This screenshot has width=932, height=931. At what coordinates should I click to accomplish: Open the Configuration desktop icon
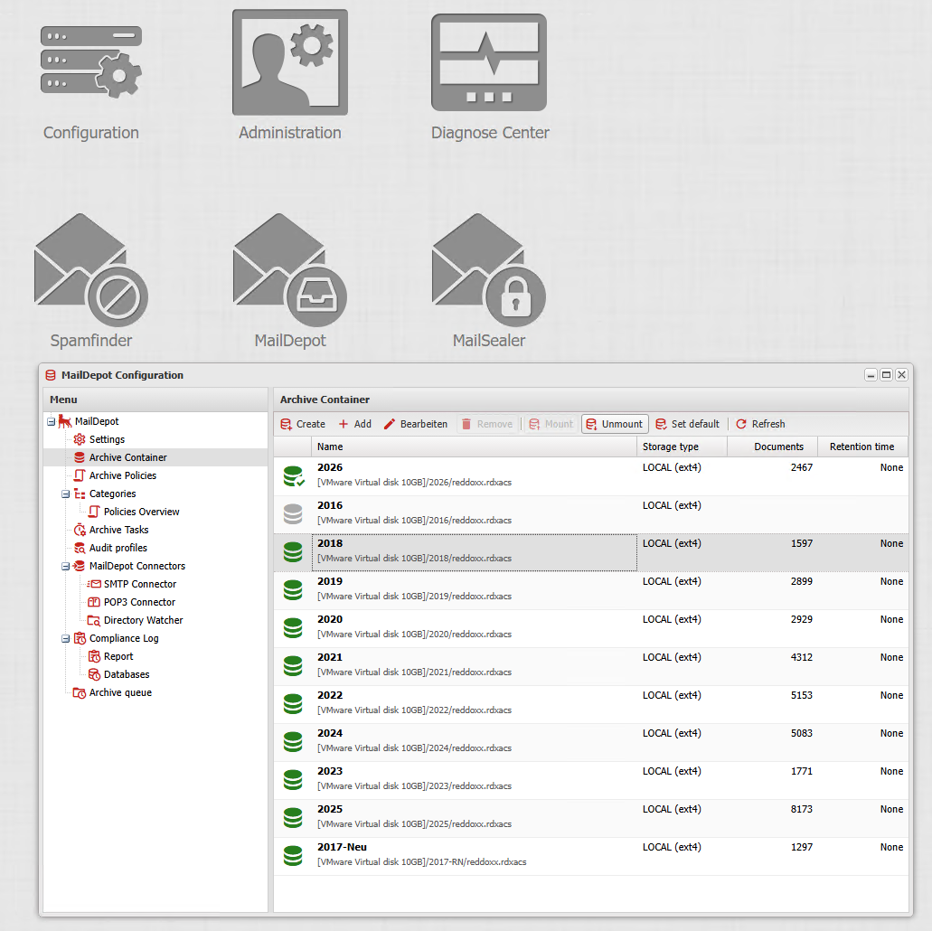tap(91, 62)
